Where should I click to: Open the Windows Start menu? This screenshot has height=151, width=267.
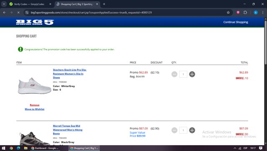point(3,148)
